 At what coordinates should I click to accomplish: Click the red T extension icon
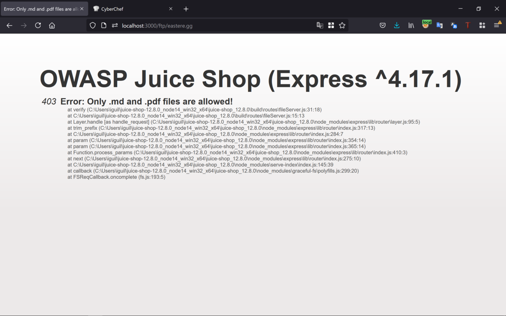coord(468,25)
